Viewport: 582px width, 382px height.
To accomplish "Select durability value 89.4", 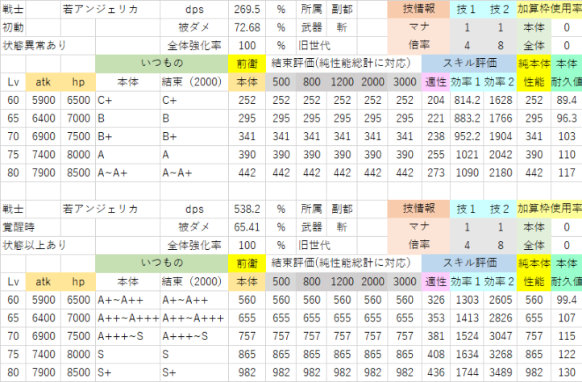I will point(567,100).
